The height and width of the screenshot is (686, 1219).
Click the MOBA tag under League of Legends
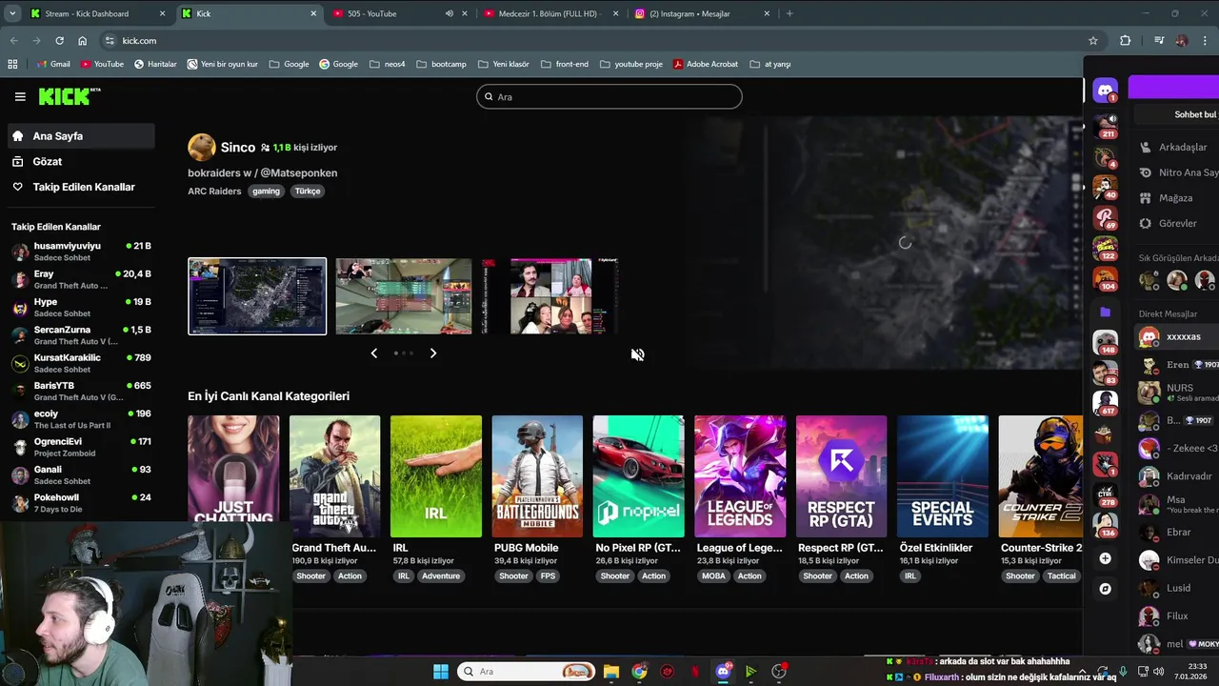coord(713,576)
